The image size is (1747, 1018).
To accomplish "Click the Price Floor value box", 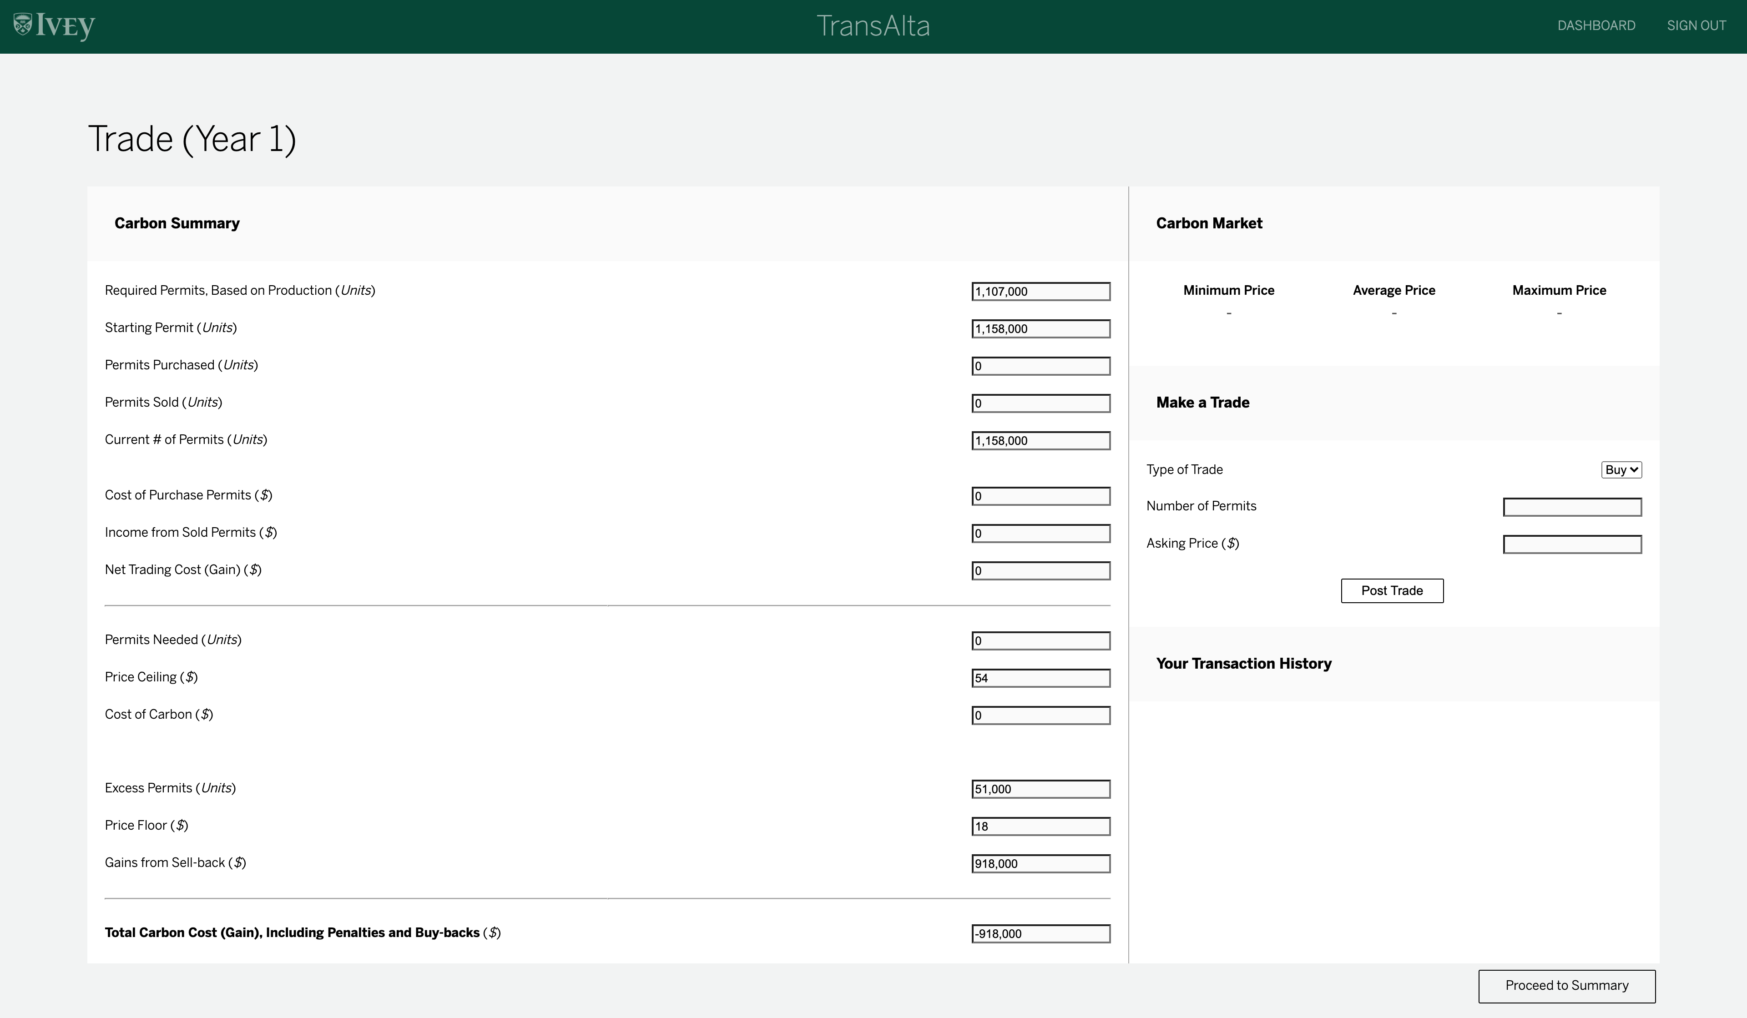I will pyautogui.click(x=1040, y=827).
